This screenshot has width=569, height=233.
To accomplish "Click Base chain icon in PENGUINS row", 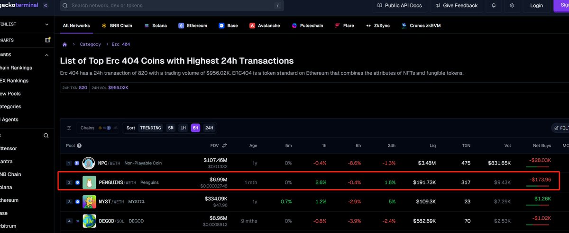I will [x=77, y=182].
